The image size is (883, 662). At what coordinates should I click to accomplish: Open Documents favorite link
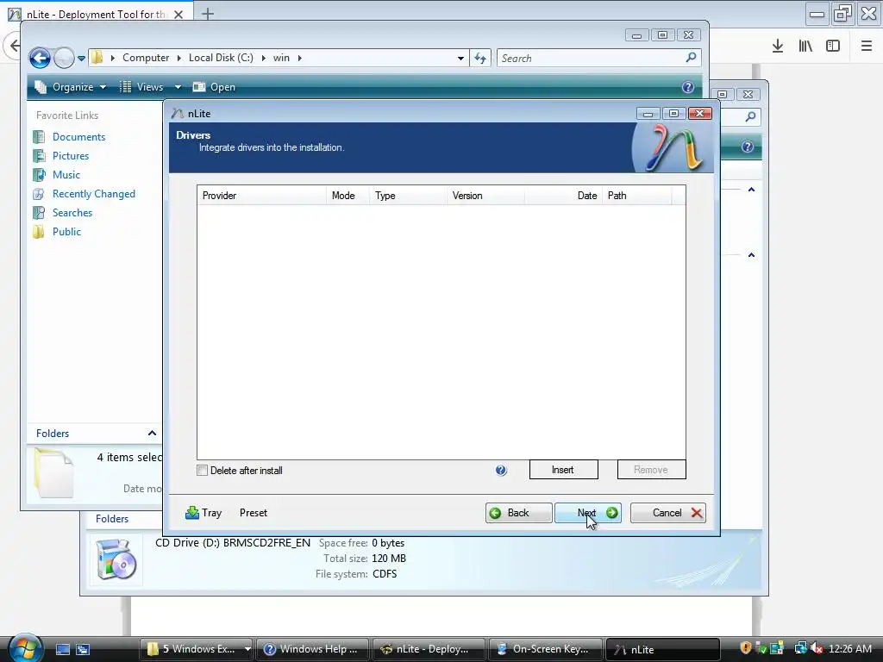click(78, 137)
